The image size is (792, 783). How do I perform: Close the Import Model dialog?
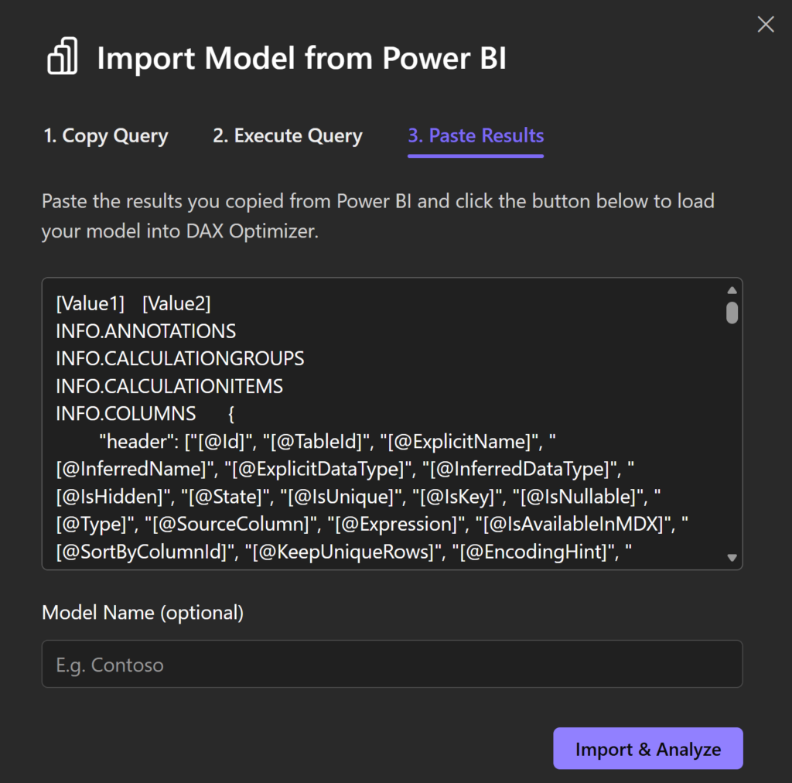pyautogui.click(x=765, y=25)
